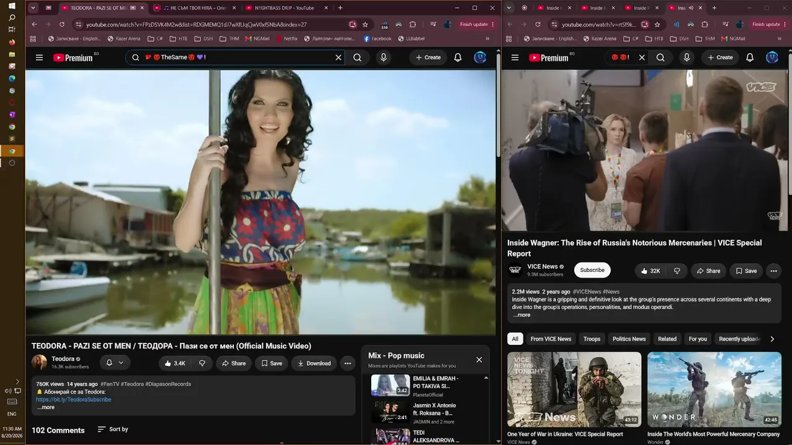The width and height of the screenshot is (792, 445).
Task: Save the Teodora video to a playlist
Action: (272, 363)
